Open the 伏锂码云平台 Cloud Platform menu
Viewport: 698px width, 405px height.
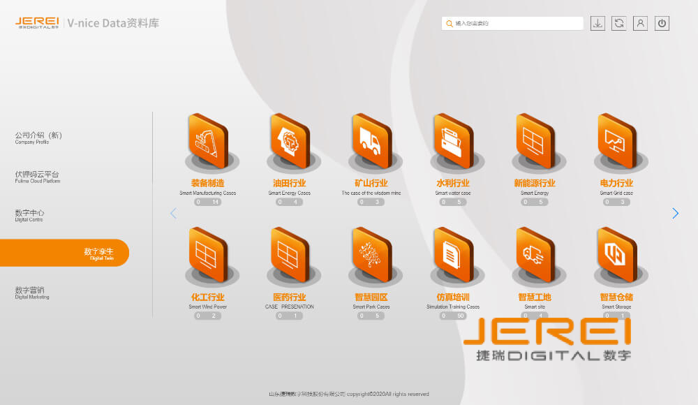pyautogui.click(x=37, y=177)
